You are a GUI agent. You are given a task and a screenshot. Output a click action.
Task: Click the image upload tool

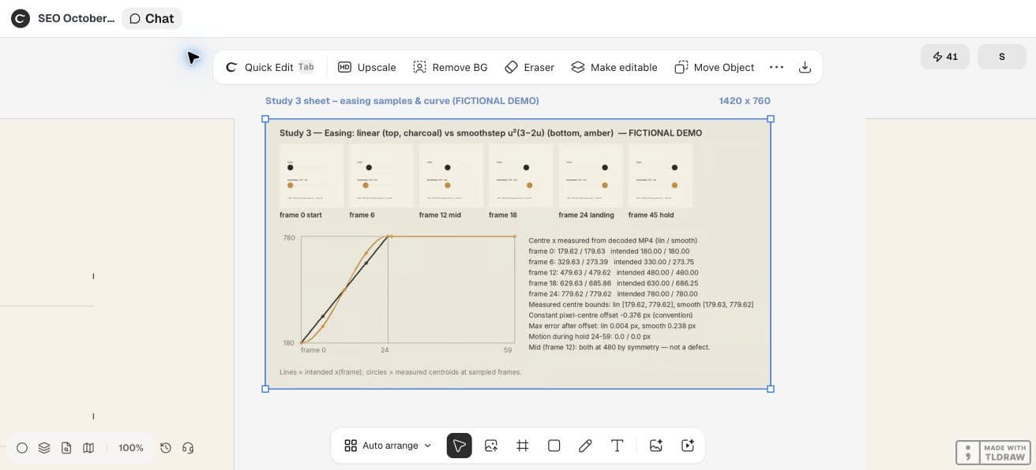click(491, 446)
